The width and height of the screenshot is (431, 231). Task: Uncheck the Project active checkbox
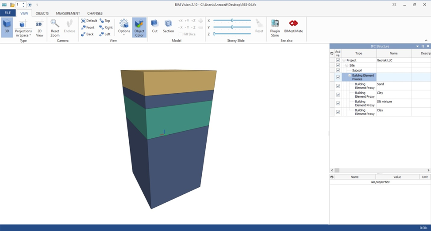click(x=338, y=61)
